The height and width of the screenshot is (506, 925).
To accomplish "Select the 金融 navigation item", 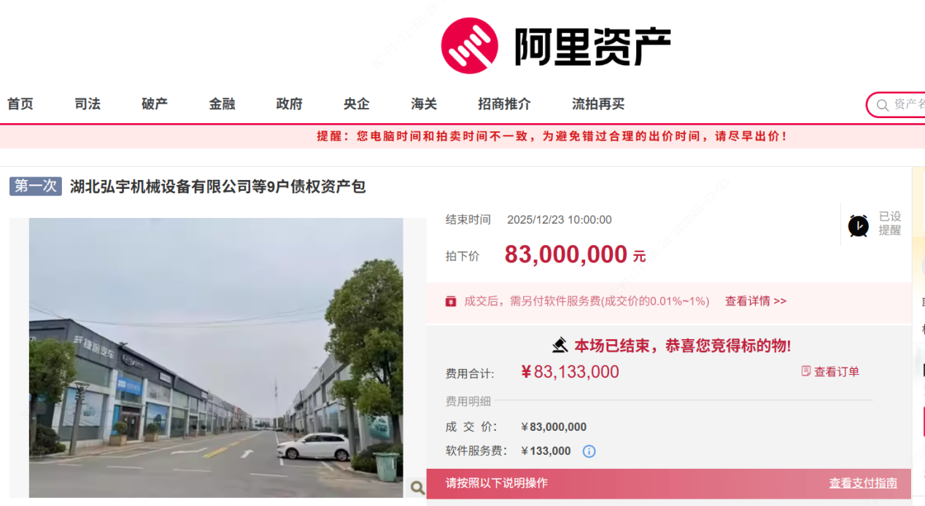I will click(x=222, y=104).
